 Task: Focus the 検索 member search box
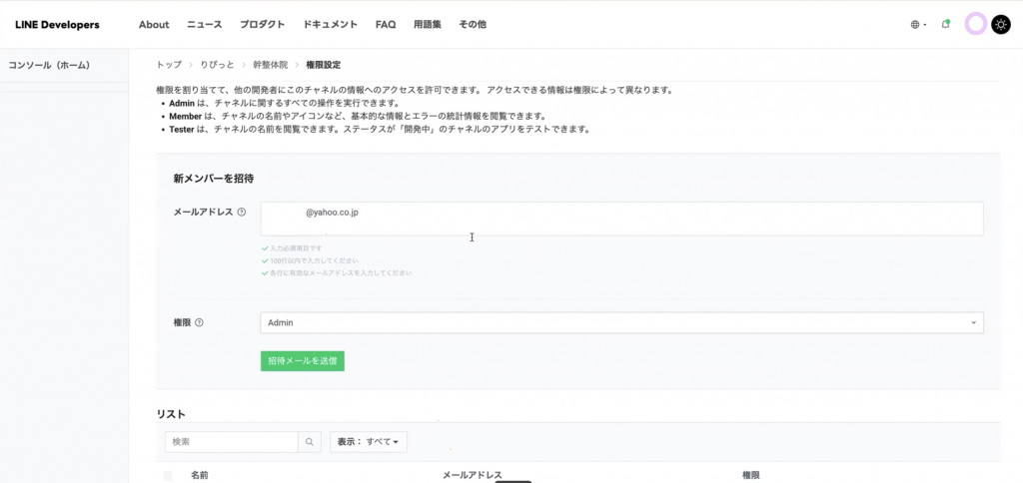(231, 441)
